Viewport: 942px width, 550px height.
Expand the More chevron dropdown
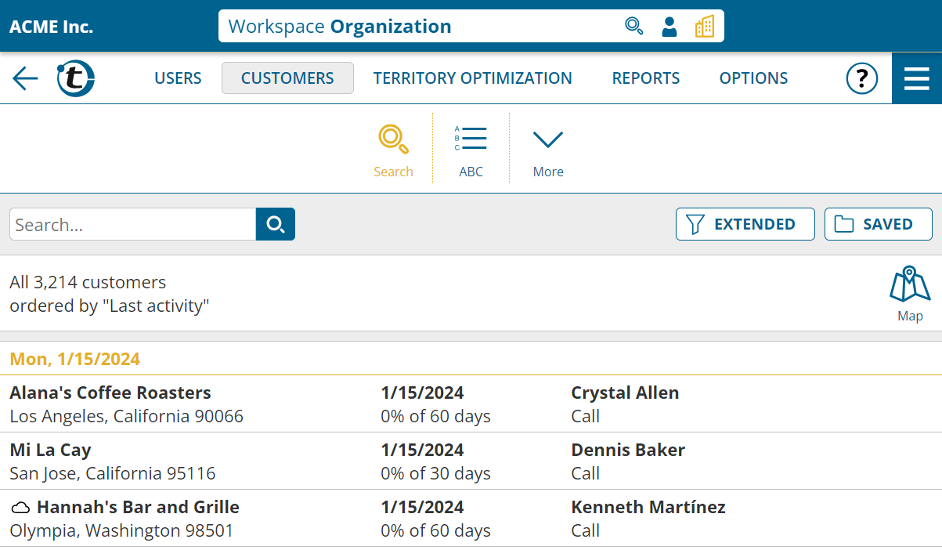[x=548, y=149]
